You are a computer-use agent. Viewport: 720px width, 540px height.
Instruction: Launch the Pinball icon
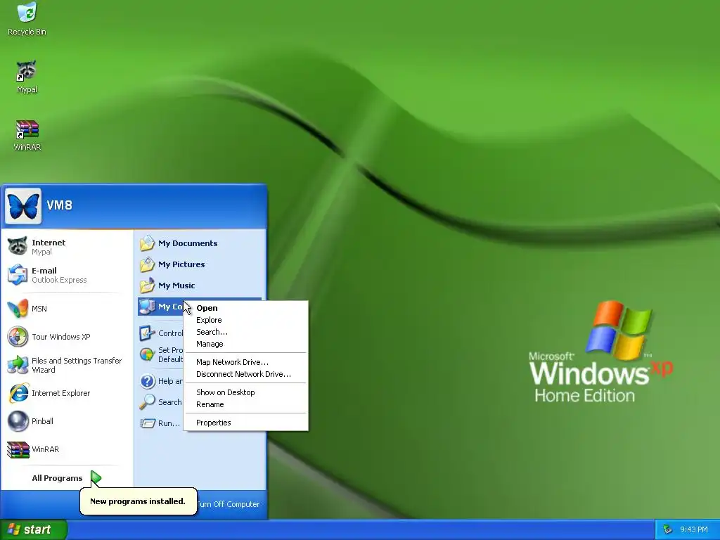click(18, 421)
